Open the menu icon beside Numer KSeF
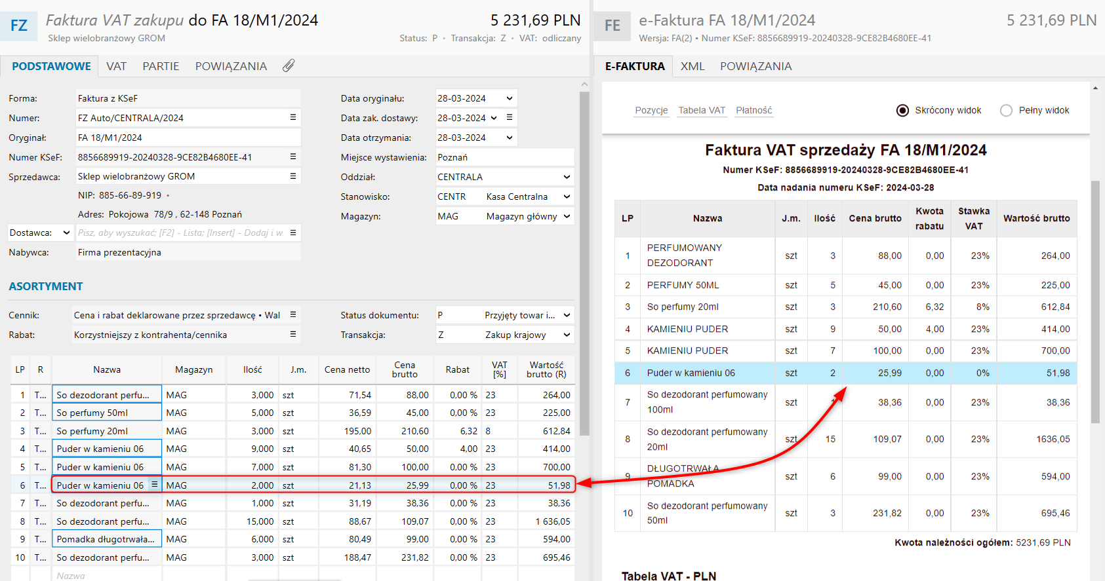1105x581 pixels. 293,157
